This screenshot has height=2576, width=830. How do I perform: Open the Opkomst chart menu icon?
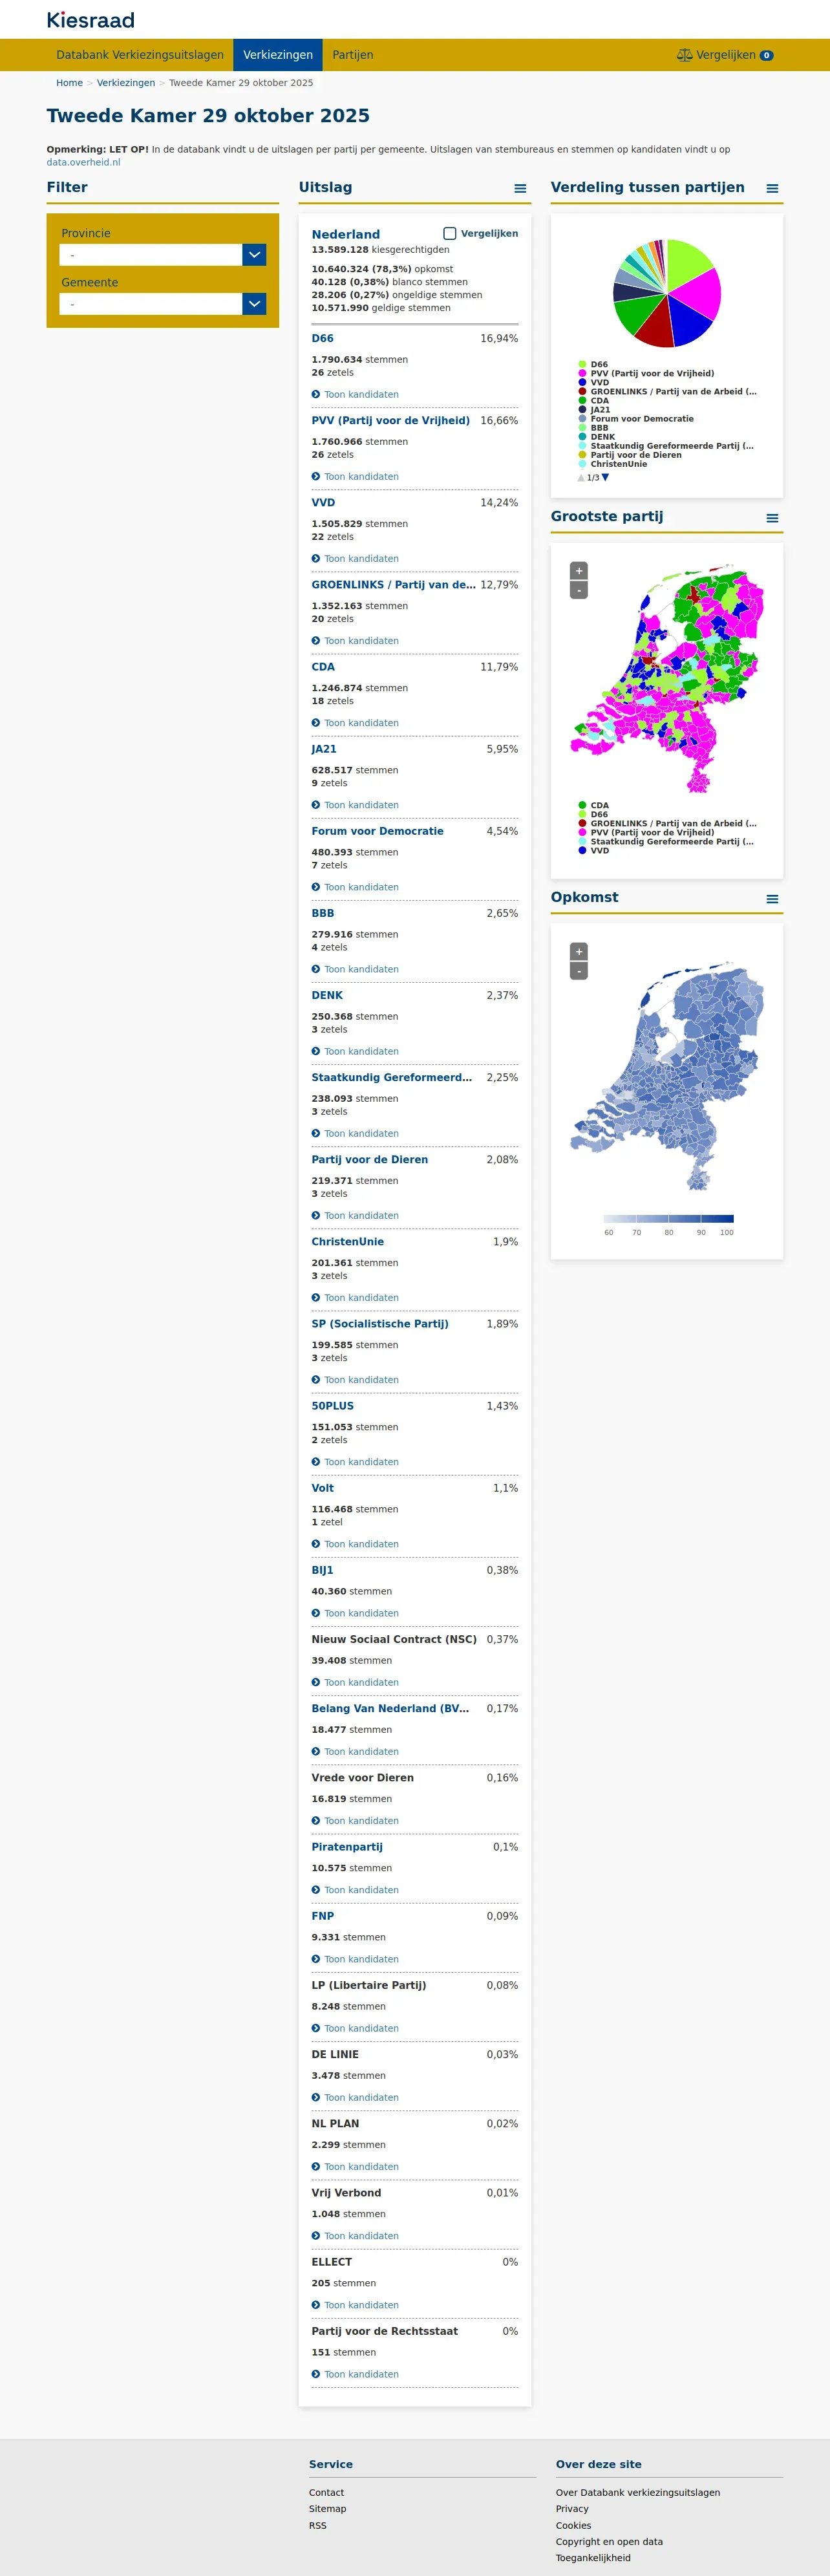[x=772, y=899]
